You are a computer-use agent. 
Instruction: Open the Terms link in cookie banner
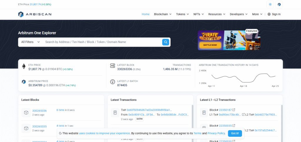pyautogui.click(x=197, y=133)
